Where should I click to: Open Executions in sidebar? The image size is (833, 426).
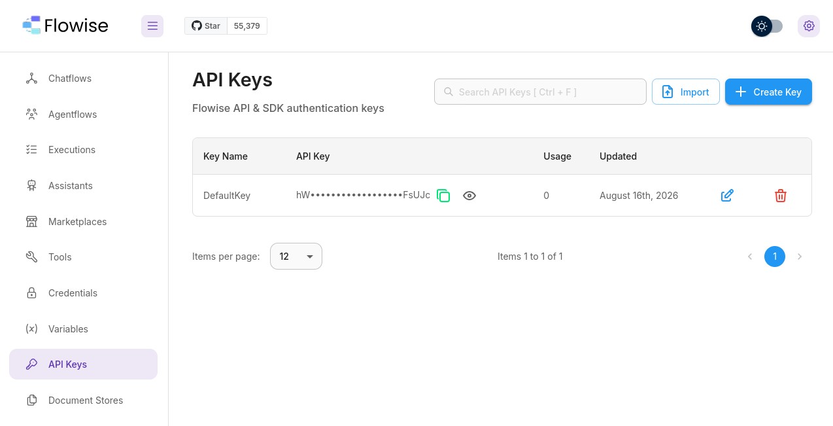point(84,150)
